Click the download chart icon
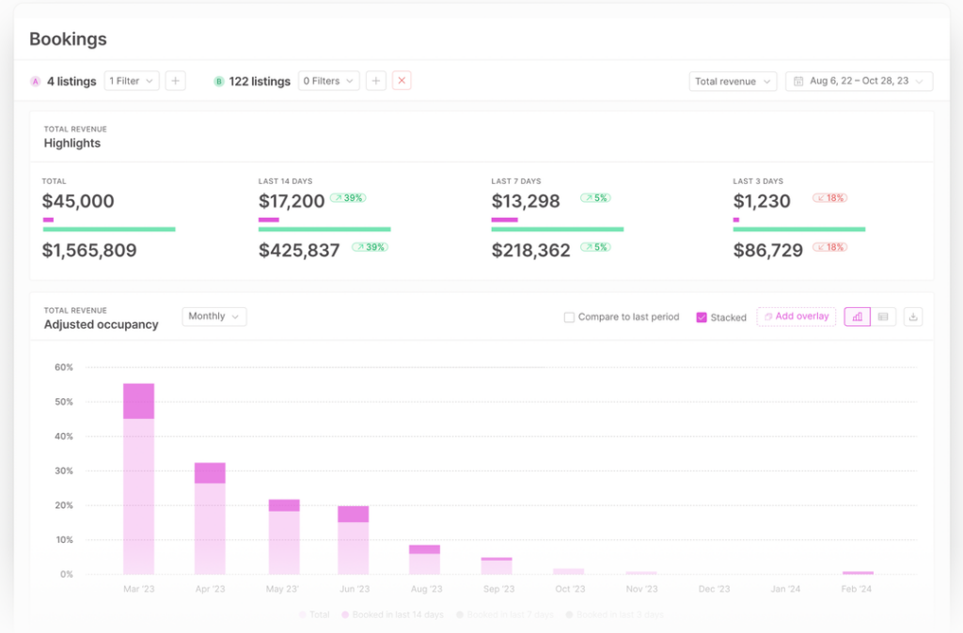This screenshot has height=633, width=963. click(912, 316)
